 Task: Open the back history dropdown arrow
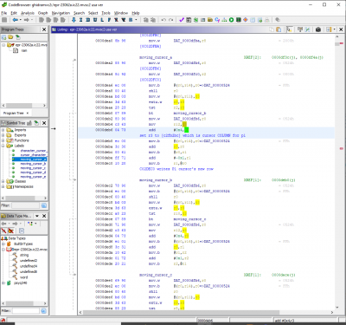click(x=20, y=20)
